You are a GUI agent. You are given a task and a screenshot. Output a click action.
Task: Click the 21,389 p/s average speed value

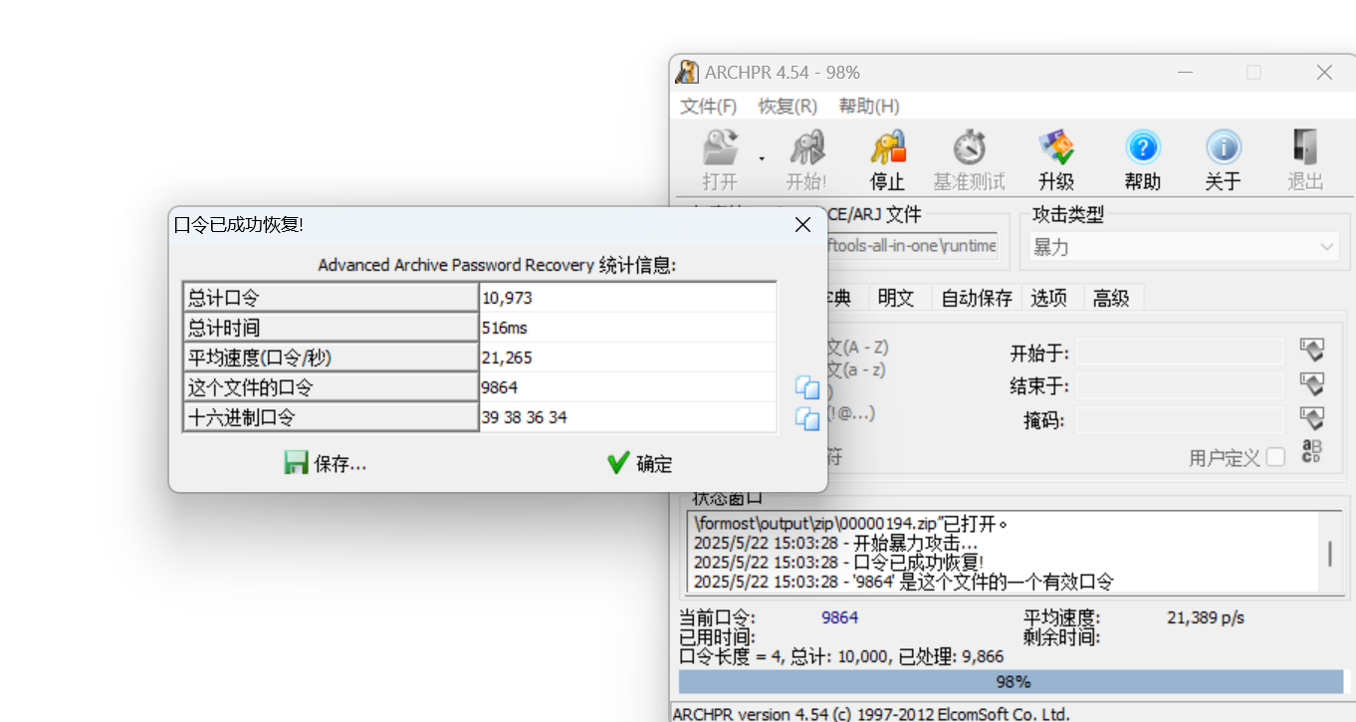1206,617
